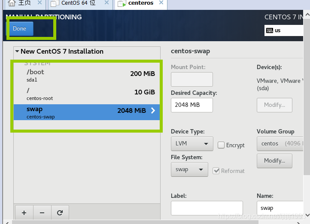Screen dimensions: 310x224
Task: Remove selected partition with minus button
Action: coord(42,213)
